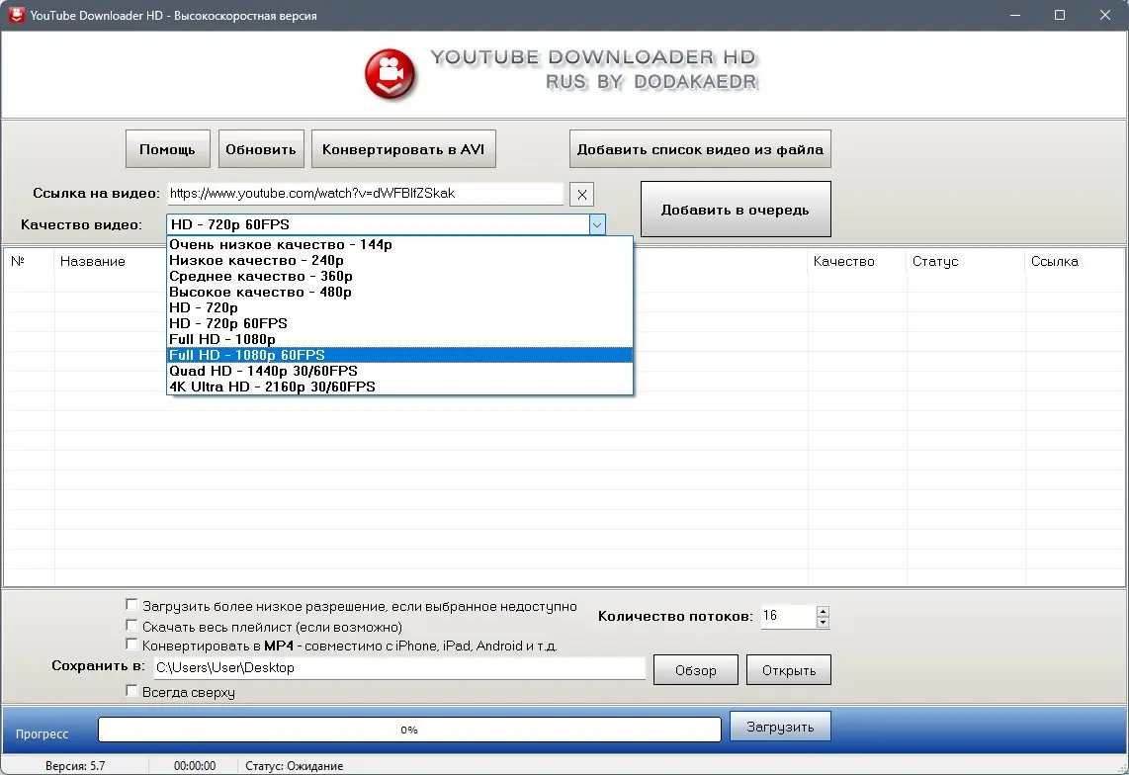Enable Конвертировать в MP4 checkbox
Image resolution: width=1129 pixels, height=775 pixels.
click(131, 644)
